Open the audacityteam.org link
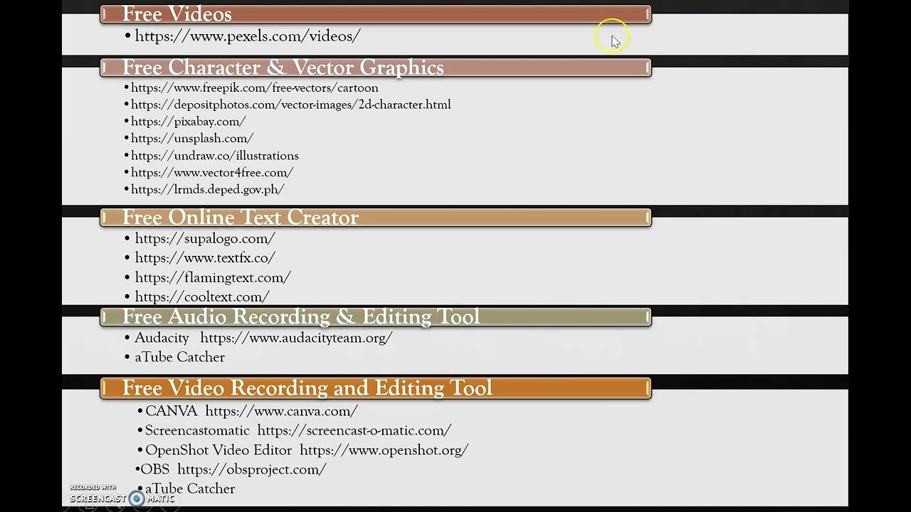 pyautogui.click(x=296, y=338)
